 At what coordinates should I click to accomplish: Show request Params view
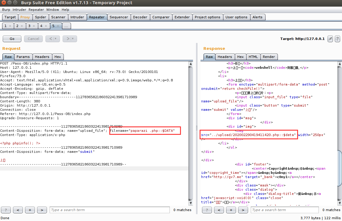click(x=23, y=57)
